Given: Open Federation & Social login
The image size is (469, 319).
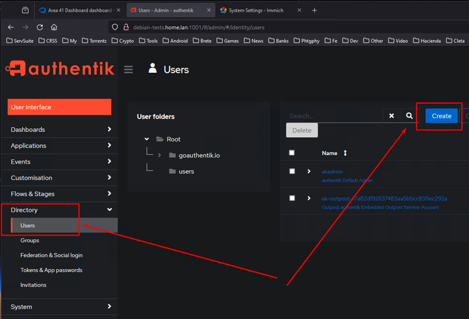Looking at the screenshot, I should pos(52,255).
